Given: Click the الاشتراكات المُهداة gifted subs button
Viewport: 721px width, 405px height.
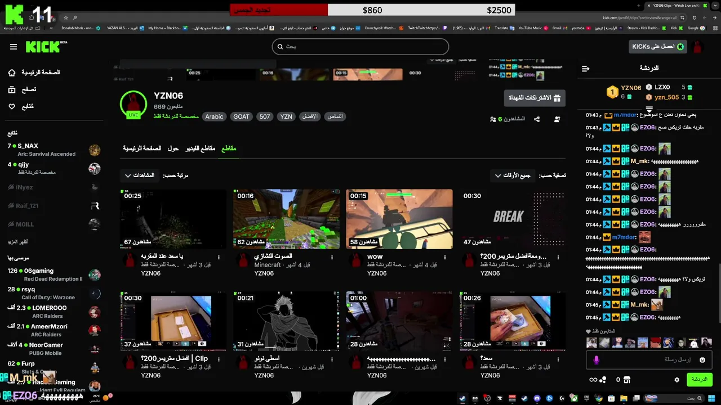Looking at the screenshot, I should coord(535,98).
